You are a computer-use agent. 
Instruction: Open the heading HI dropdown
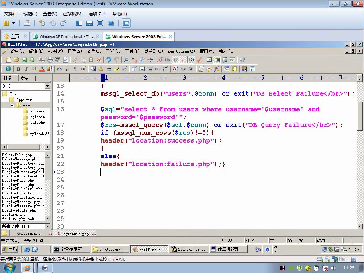[83, 69]
